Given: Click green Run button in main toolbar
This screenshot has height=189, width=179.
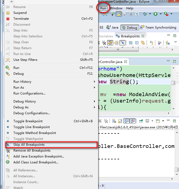Looking at the screenshot, I should coord(155,14).
